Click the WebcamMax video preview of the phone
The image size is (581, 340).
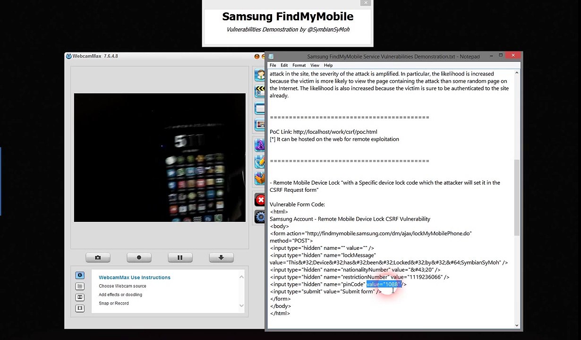[160, 158]
